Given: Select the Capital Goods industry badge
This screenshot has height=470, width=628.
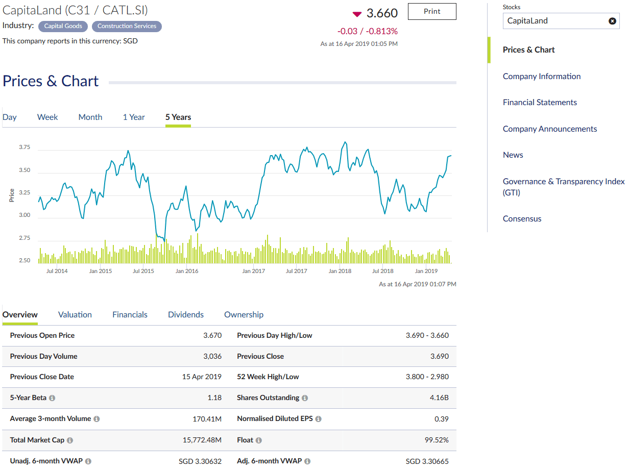Looking at the screenshot, I should [x=63, y=26].
